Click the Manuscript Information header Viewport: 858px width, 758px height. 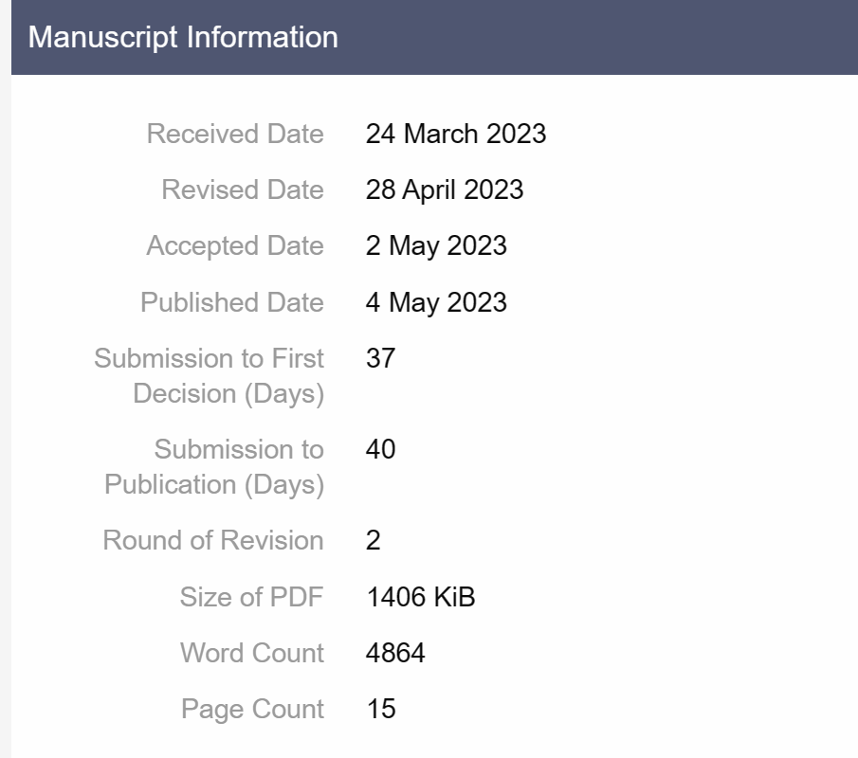pos(183,37)
